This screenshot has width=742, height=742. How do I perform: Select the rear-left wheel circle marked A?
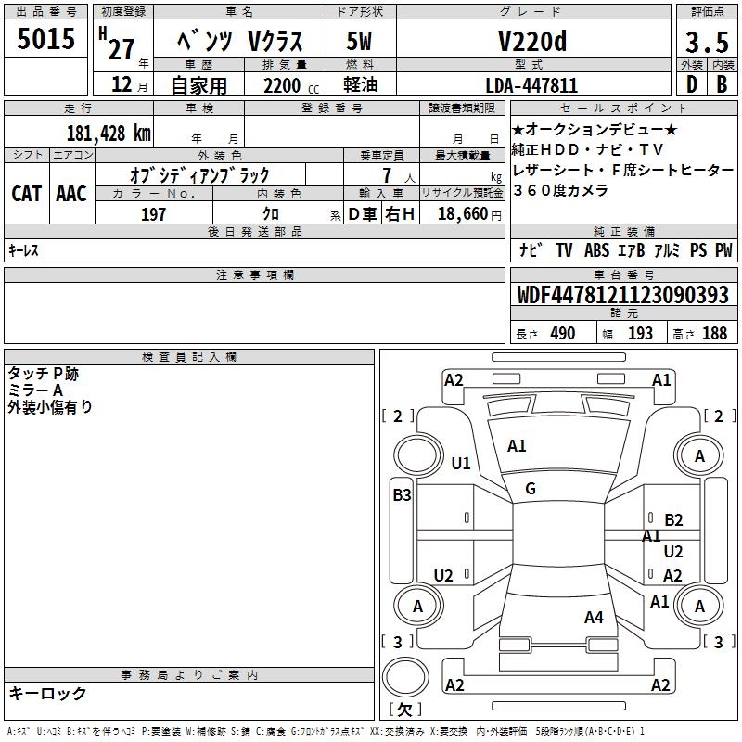pos(416,606)
